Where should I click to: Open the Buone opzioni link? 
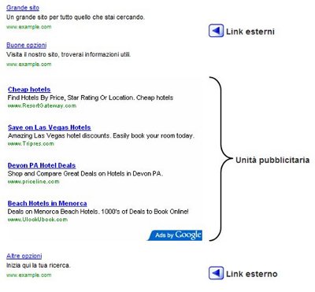click(27, 45)
